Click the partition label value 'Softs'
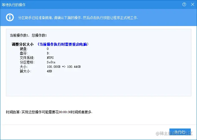Viewport: 197px width, 140px height. tap(51, 62)
